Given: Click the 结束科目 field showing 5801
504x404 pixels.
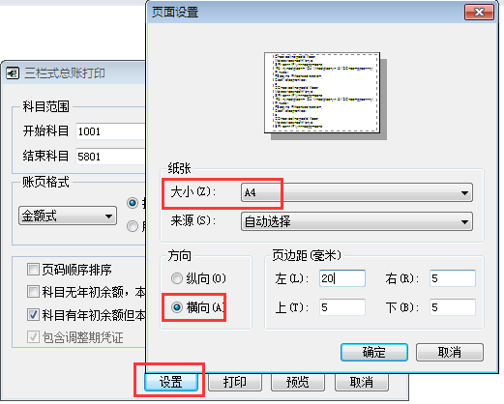Looking at the screenshot, I should pos(110,157).
